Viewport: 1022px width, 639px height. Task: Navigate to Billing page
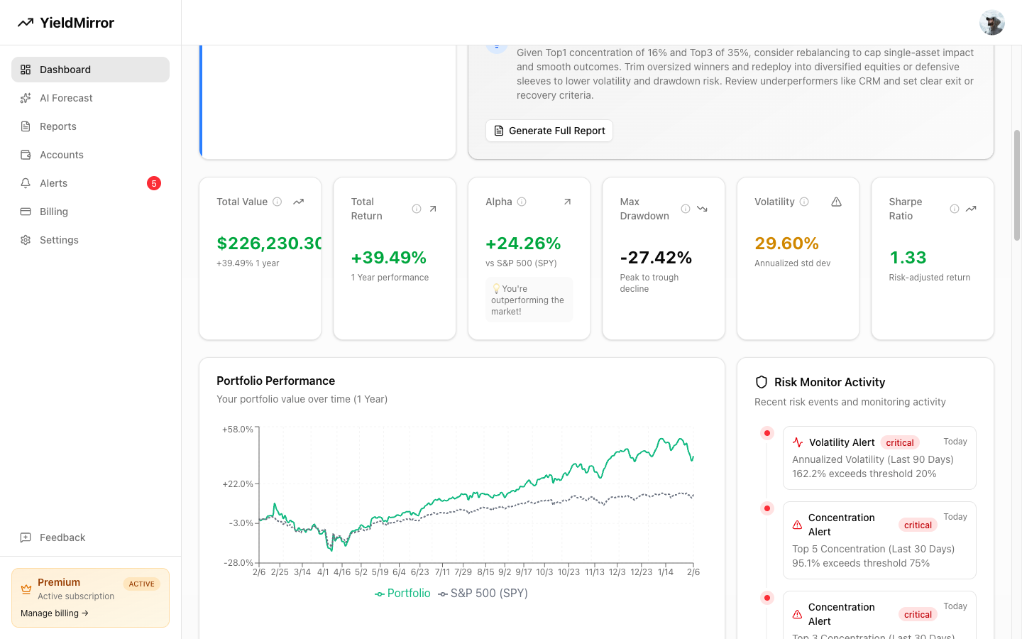(x=90, y=212)
